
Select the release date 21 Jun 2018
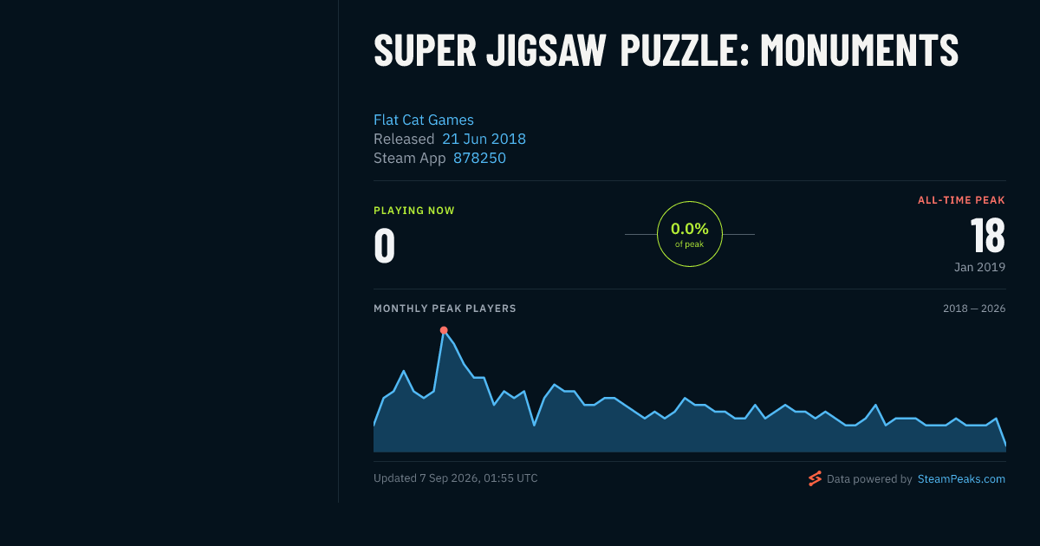pyautogui.click(x=484, y=139)
